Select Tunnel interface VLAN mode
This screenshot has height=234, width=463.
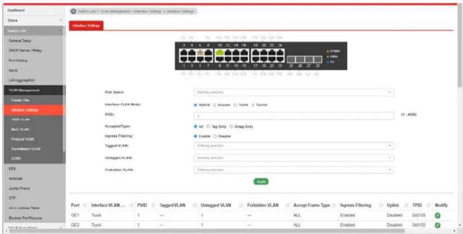click(x=253, y=105)
